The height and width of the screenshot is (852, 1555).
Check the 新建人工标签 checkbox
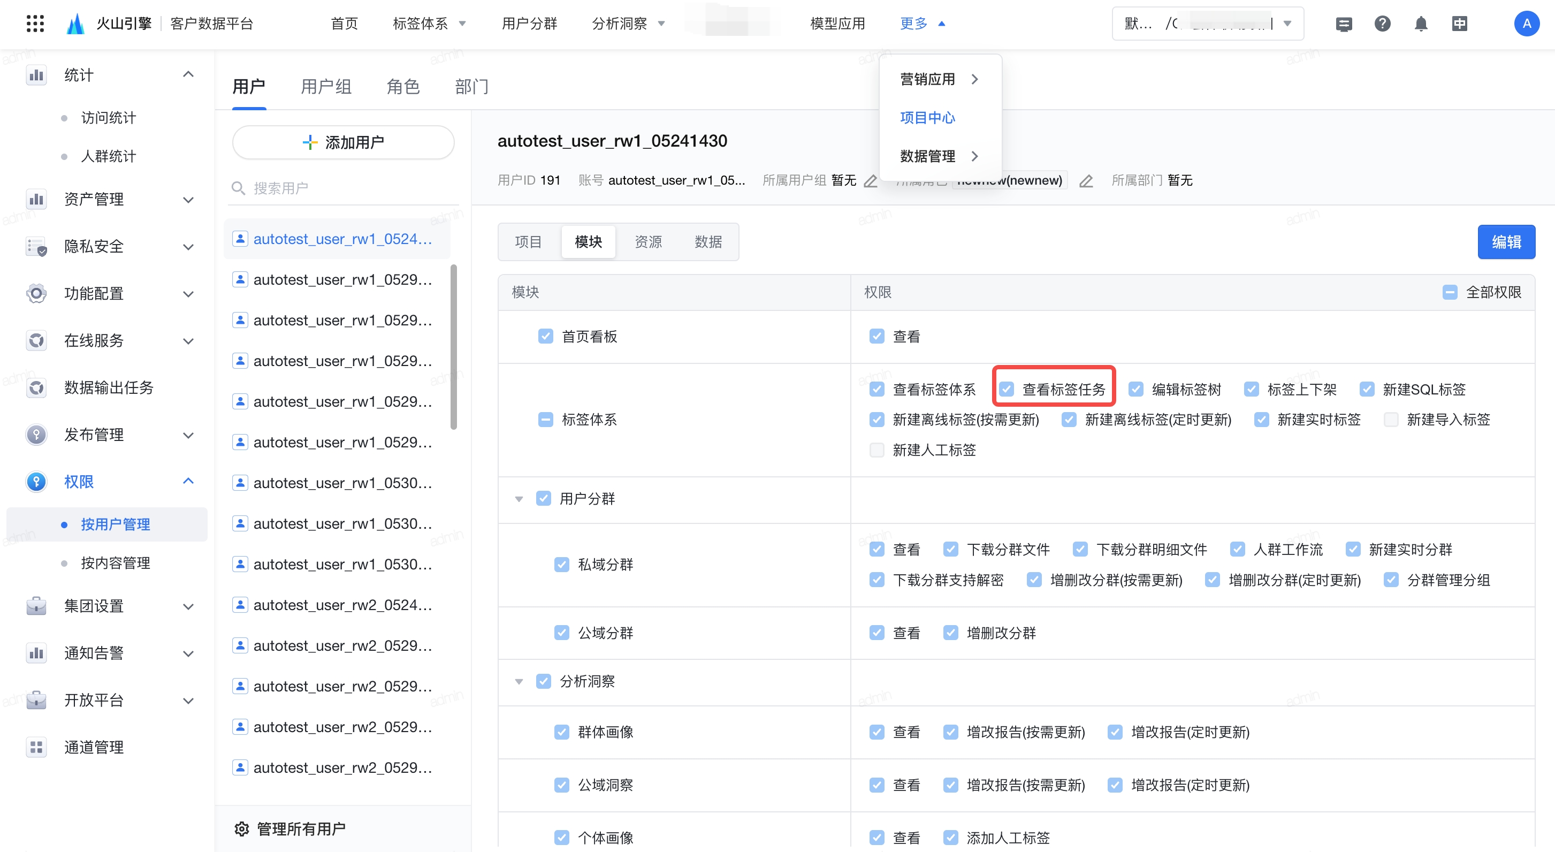coord(876,450)
